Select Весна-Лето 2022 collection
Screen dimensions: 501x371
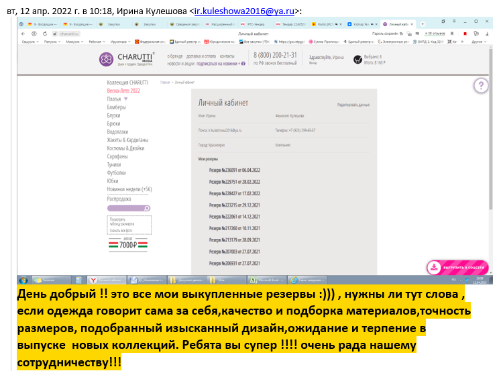(123, 91)
